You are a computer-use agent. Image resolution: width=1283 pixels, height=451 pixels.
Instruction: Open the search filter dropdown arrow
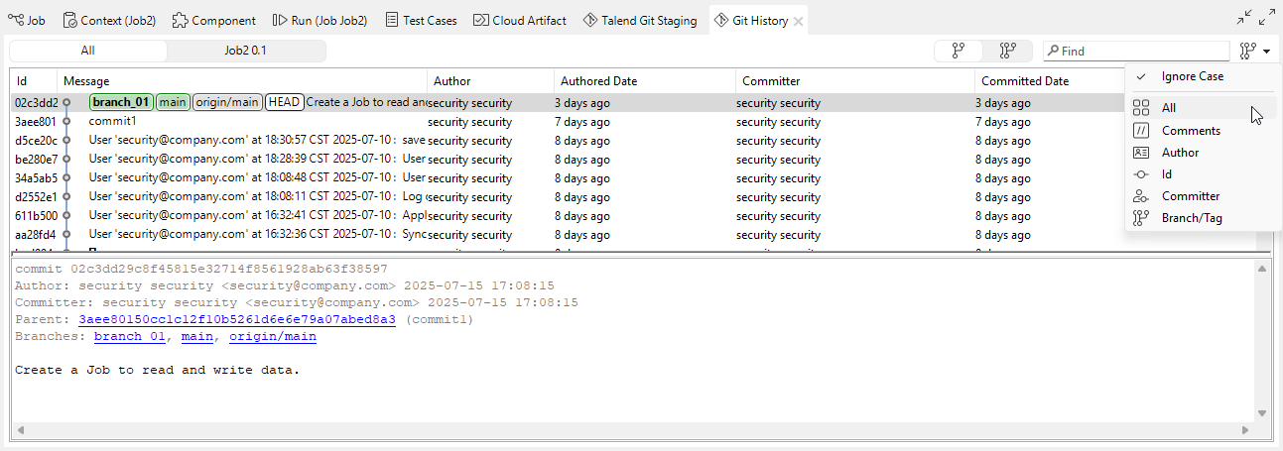(1267, 51)
